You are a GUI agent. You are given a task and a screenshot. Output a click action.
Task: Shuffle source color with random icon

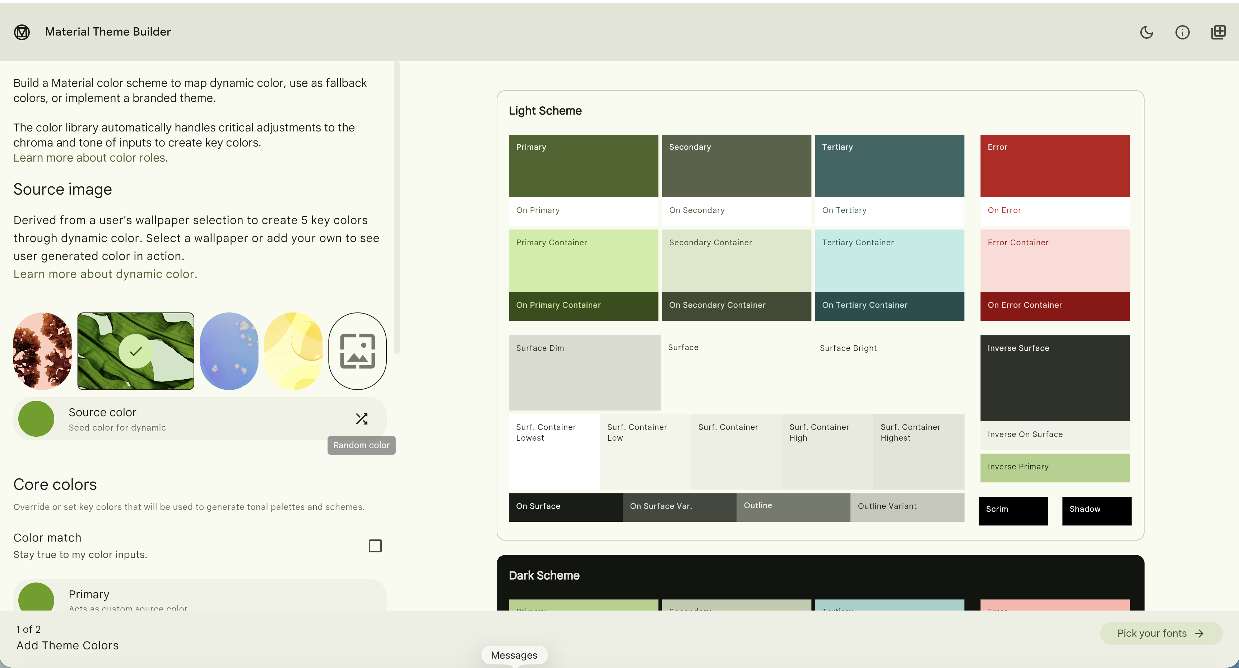[362, 419]
